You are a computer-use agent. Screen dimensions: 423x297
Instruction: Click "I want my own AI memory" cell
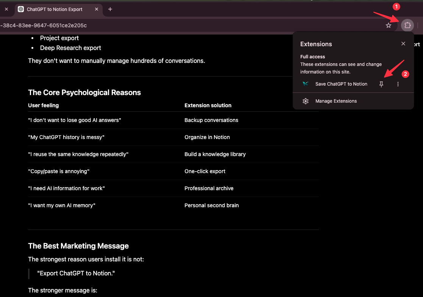(x=62, y=206)
